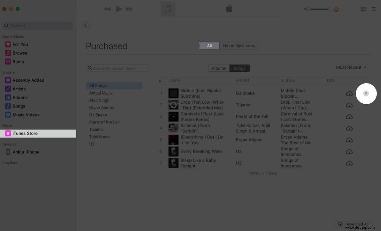Image resolution: width=381 pixels, height=231 pixels.
Task: Download Every Breaking Wave from cloud
Action: (349, 152)
